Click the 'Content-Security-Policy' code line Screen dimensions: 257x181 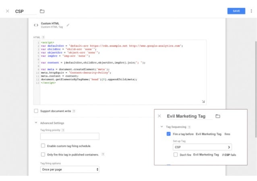coord(76,73)
